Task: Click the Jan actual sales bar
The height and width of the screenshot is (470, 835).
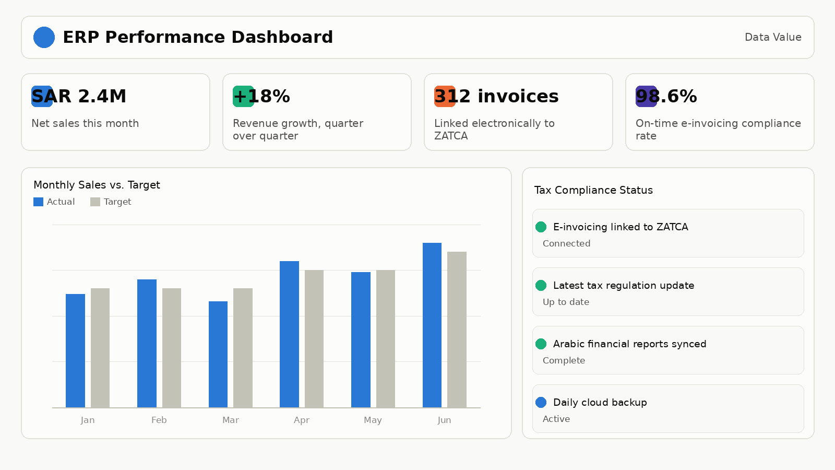Action: pyautogui.click(x=75, y=351)
